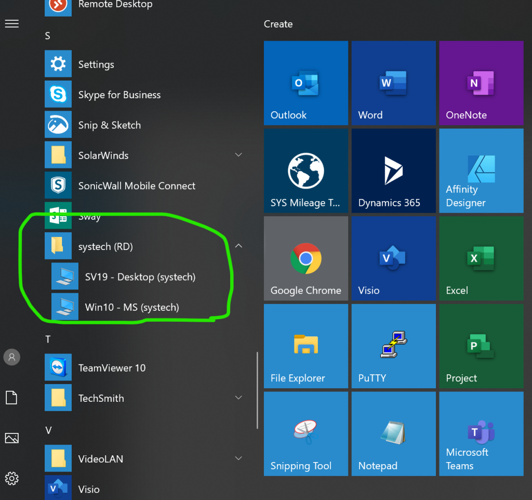Click the 'TeamViewer 10' label

[112, 368]
